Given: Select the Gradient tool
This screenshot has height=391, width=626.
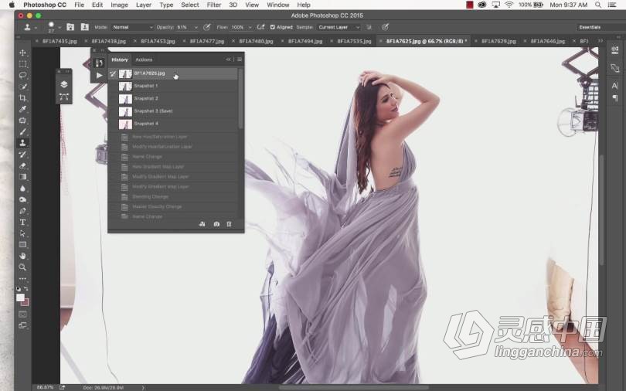Looking at the screenshot, I should [22, 177].
